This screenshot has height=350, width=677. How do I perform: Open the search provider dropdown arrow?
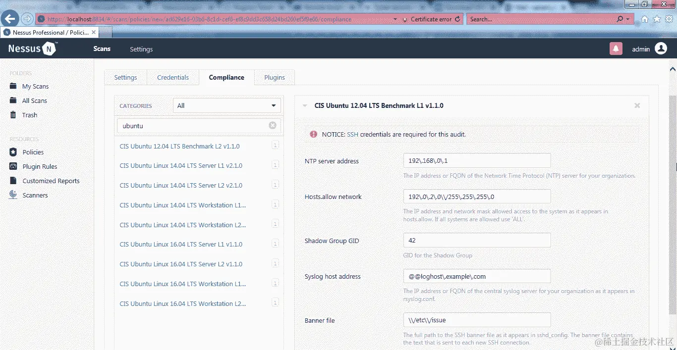(628, 19)
